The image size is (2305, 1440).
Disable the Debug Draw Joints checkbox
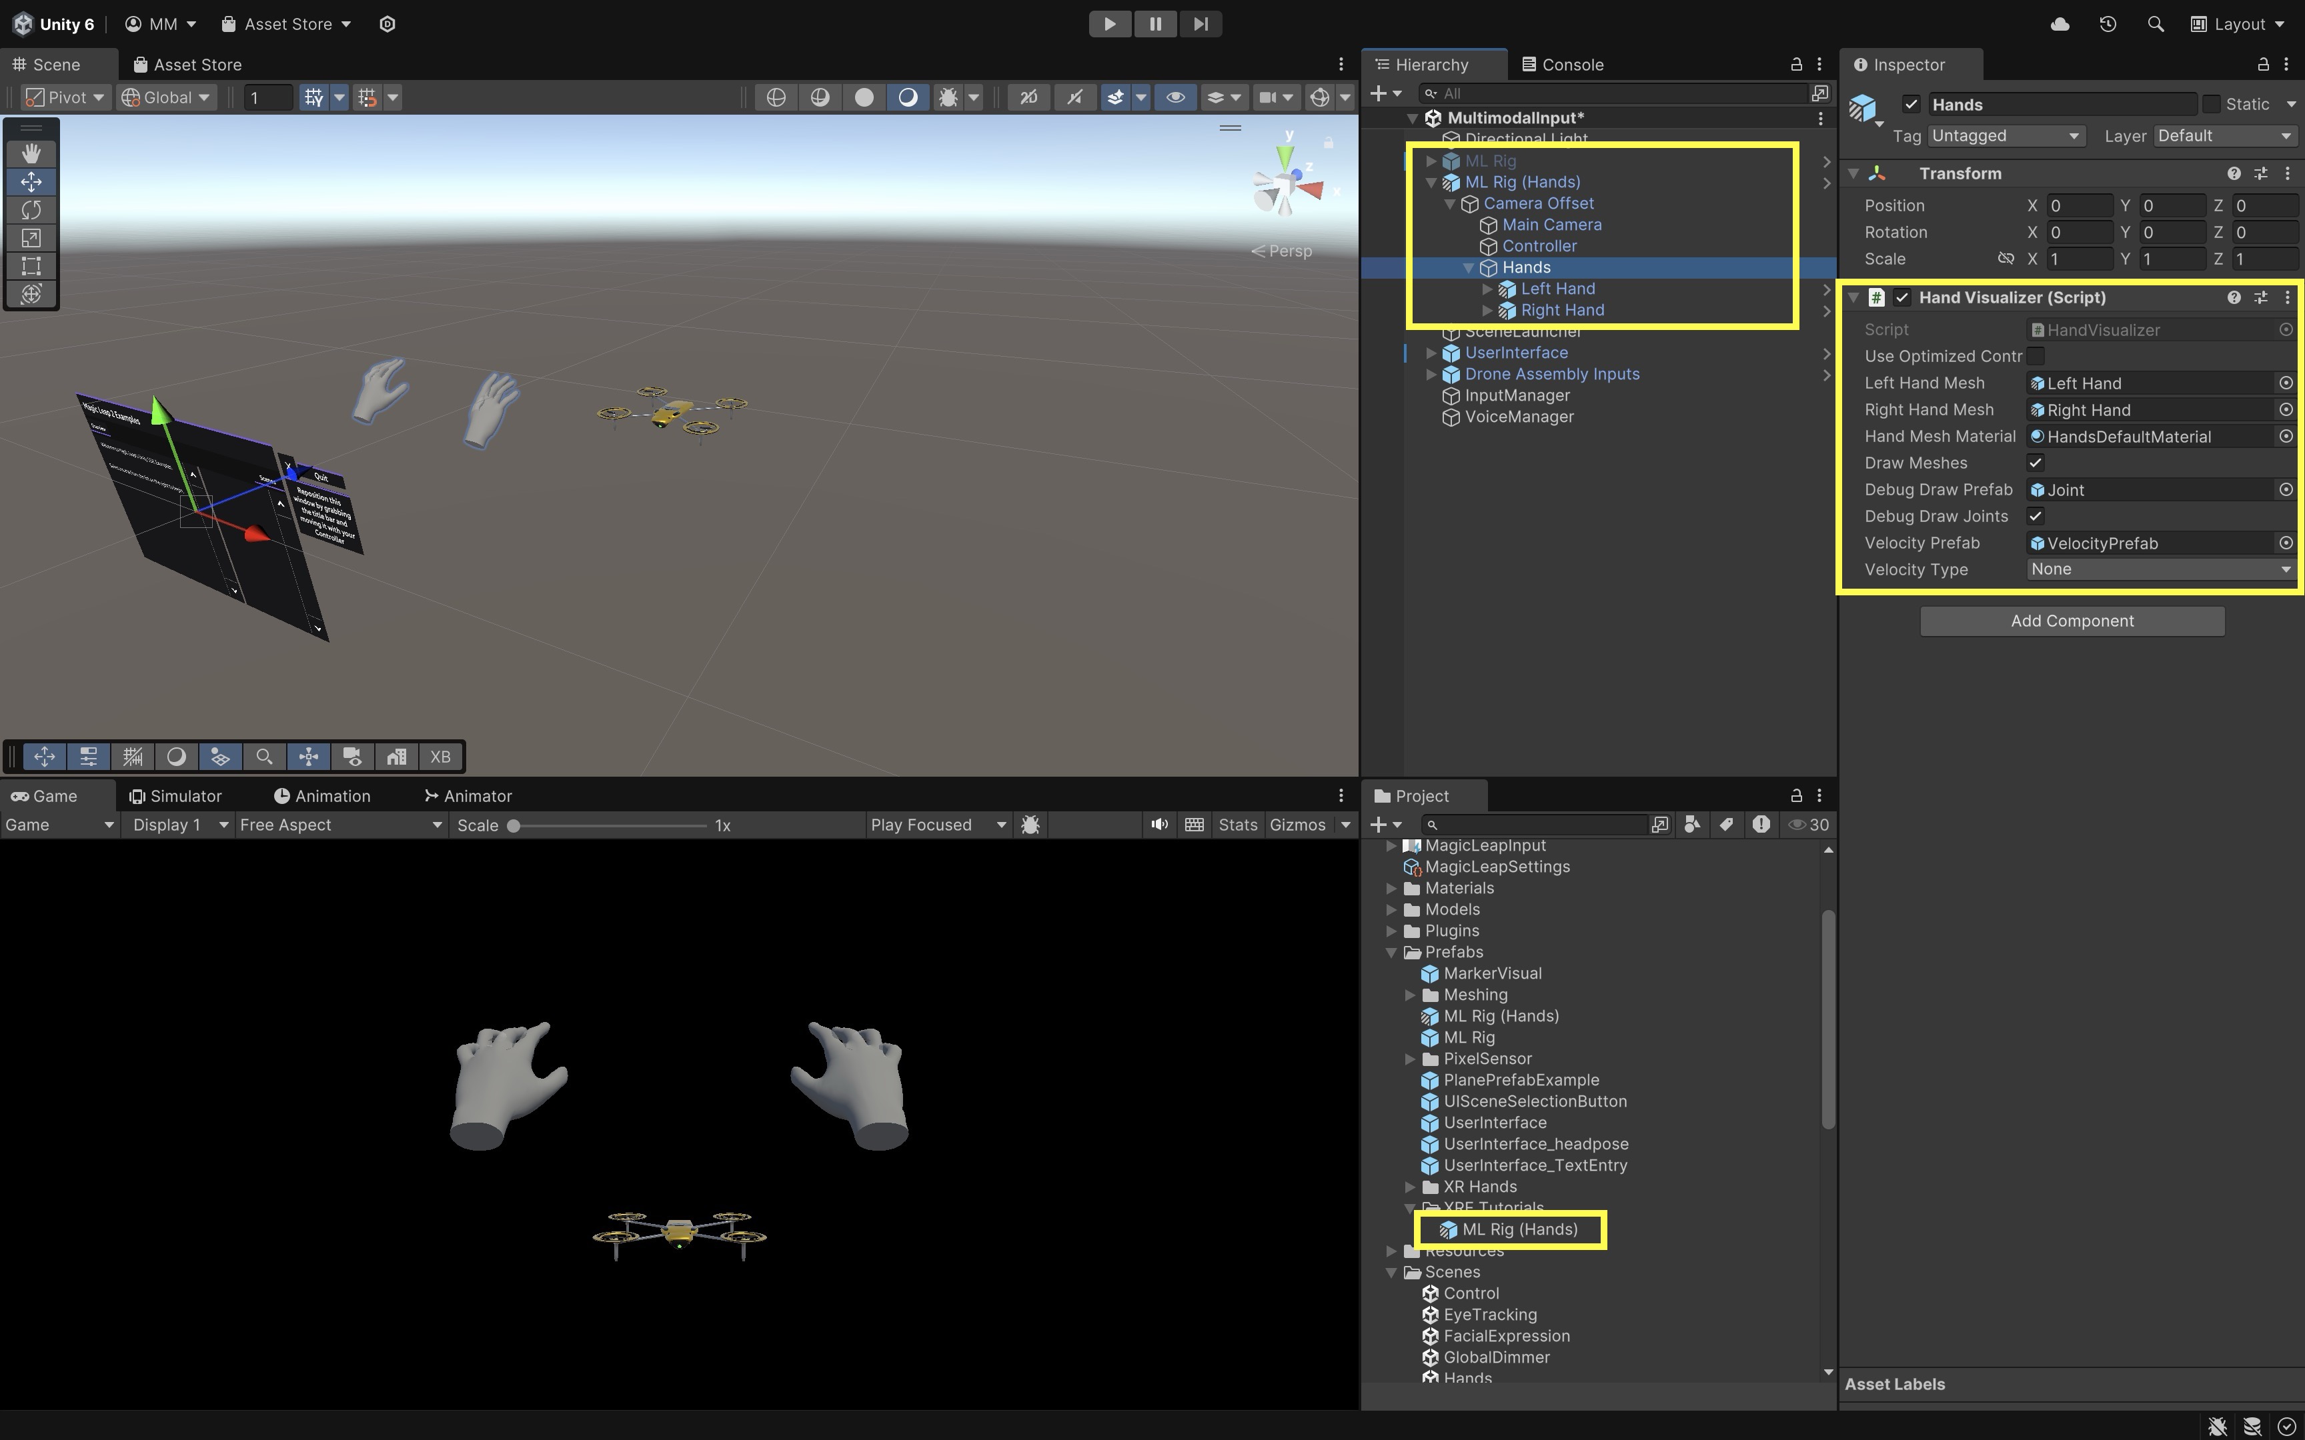(x=2036, y=516)
